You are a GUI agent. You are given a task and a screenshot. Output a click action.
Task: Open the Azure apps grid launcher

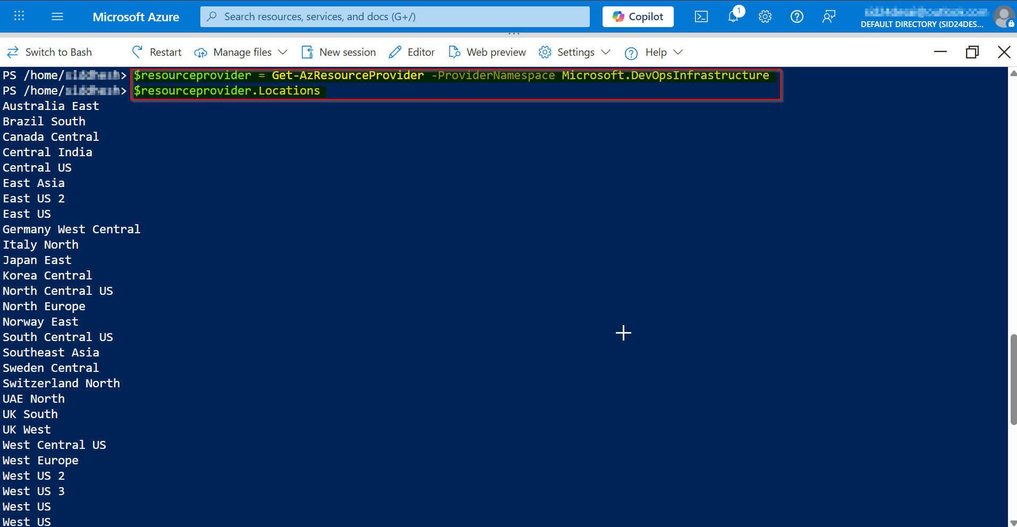(19, 16)
